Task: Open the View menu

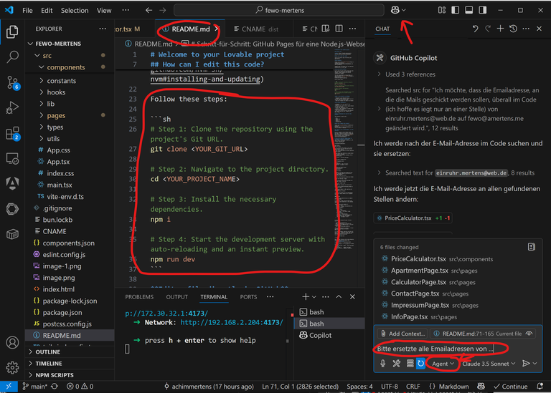Action: click(x=104, y=11)
